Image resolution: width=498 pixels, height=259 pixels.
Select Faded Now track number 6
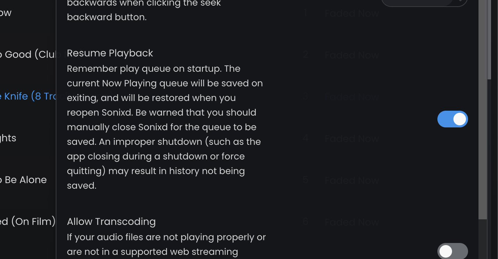351,222
